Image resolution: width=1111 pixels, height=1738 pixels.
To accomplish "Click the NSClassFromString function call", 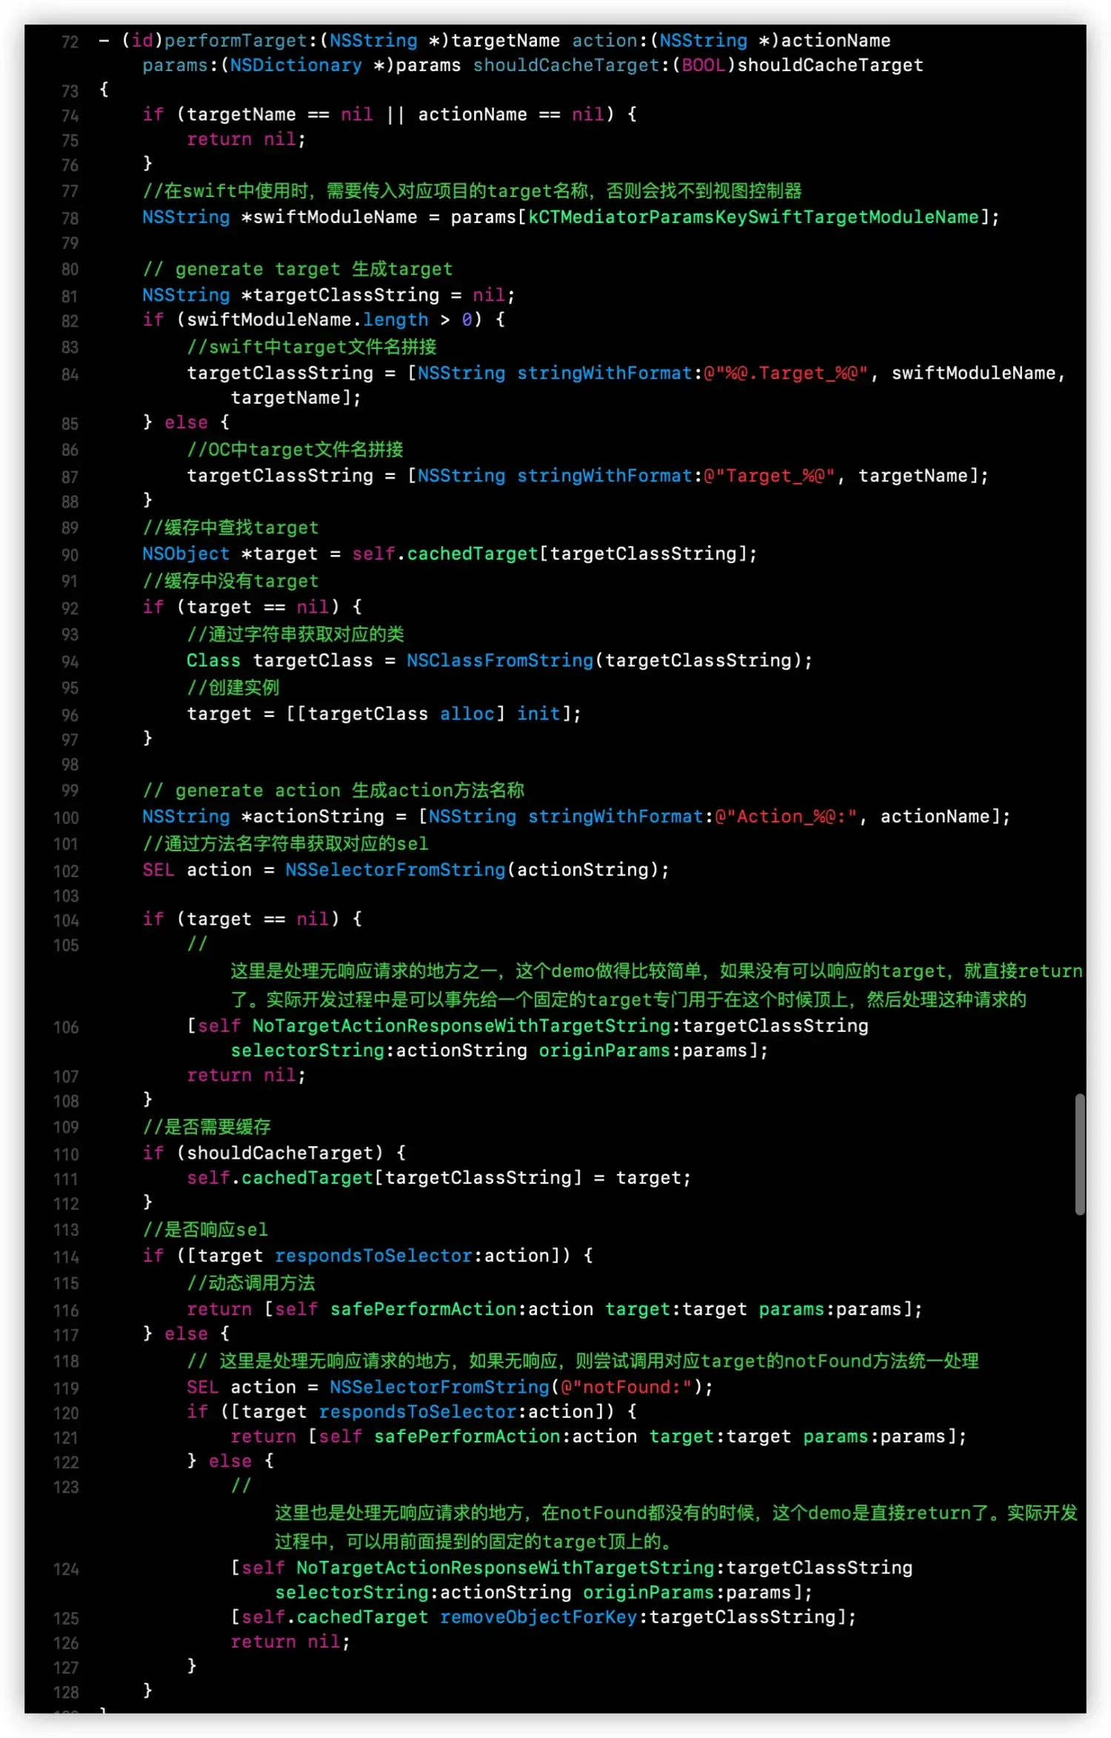I will 500,660.
